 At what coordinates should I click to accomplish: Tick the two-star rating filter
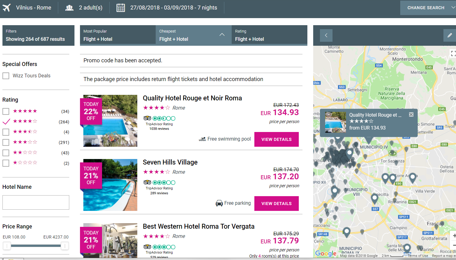click(x=6, y=153)
